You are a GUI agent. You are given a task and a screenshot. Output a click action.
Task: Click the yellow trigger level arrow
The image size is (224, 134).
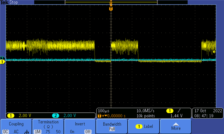click(x=214, y=52)
